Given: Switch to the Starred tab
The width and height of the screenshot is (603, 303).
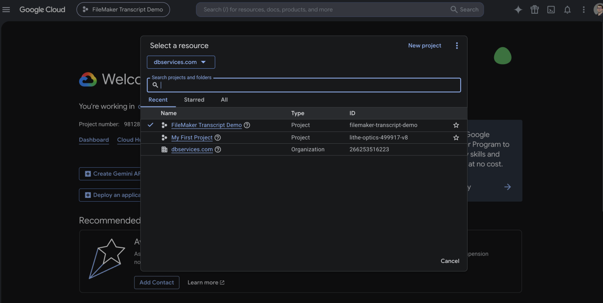Looking at the screenshot, I should [194, 100].
